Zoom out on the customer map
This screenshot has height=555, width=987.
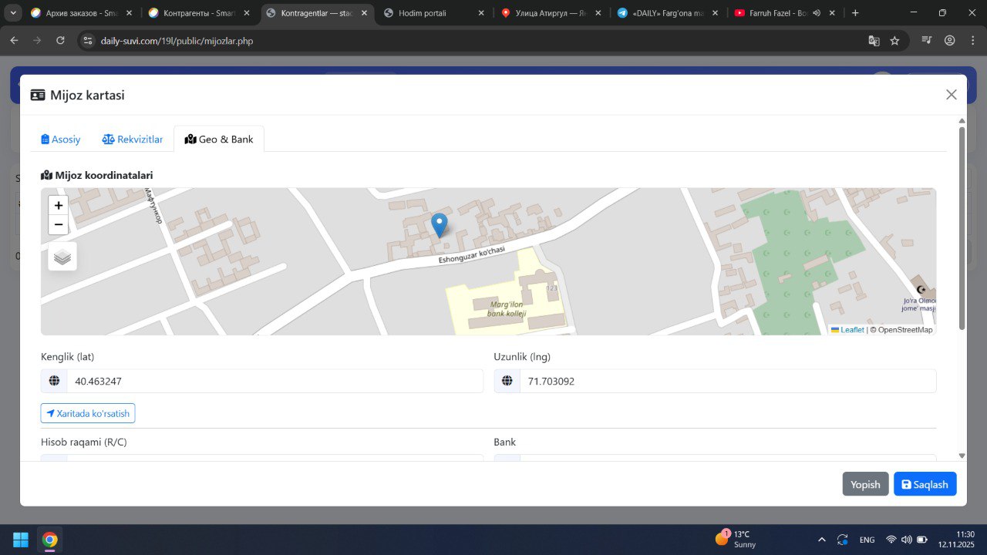[x=59, y=224]
